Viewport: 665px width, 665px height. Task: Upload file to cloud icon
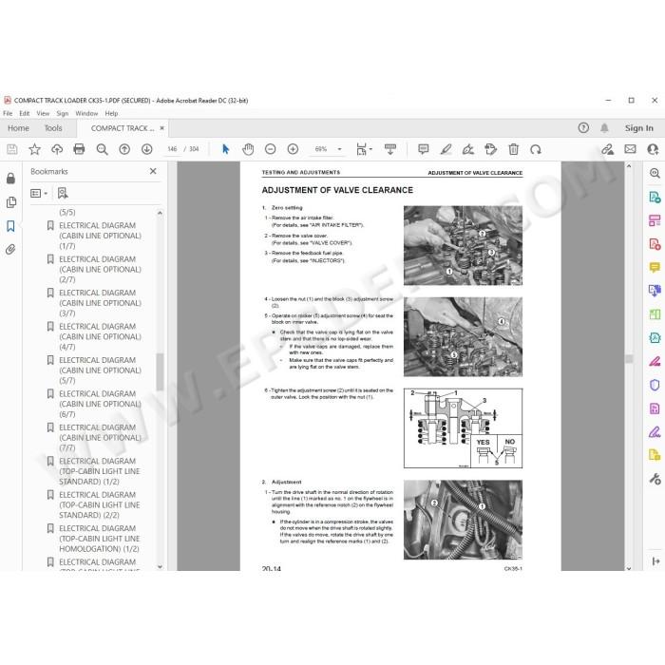click(57, 149)
